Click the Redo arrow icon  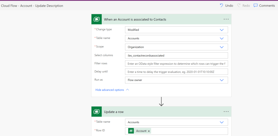tap(239, 5)
